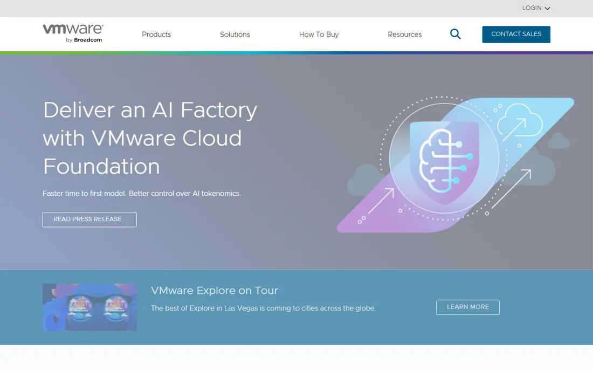This screenshot has width=593, height=371.
Task: Open the VMware Explore on Tour thumbnail
Action: click(x=89, y=307)
